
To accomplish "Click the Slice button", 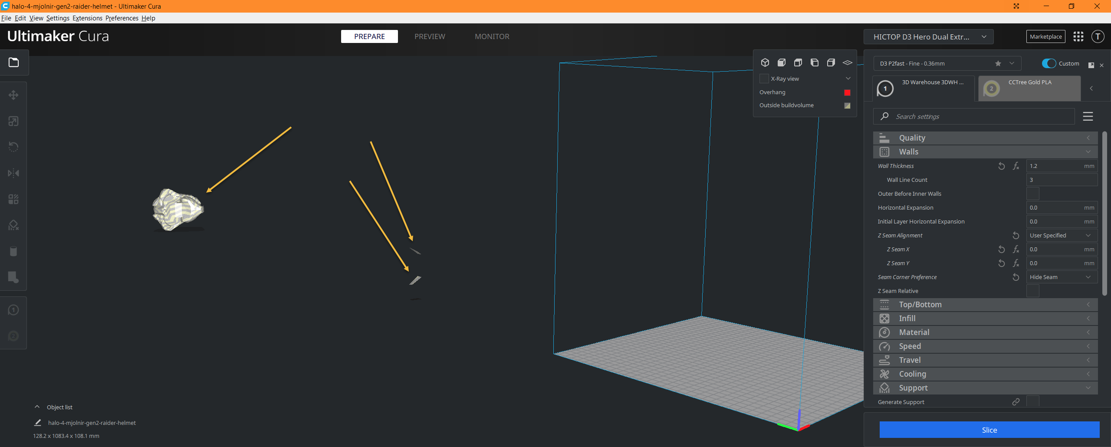I will (x=989, y=430).
